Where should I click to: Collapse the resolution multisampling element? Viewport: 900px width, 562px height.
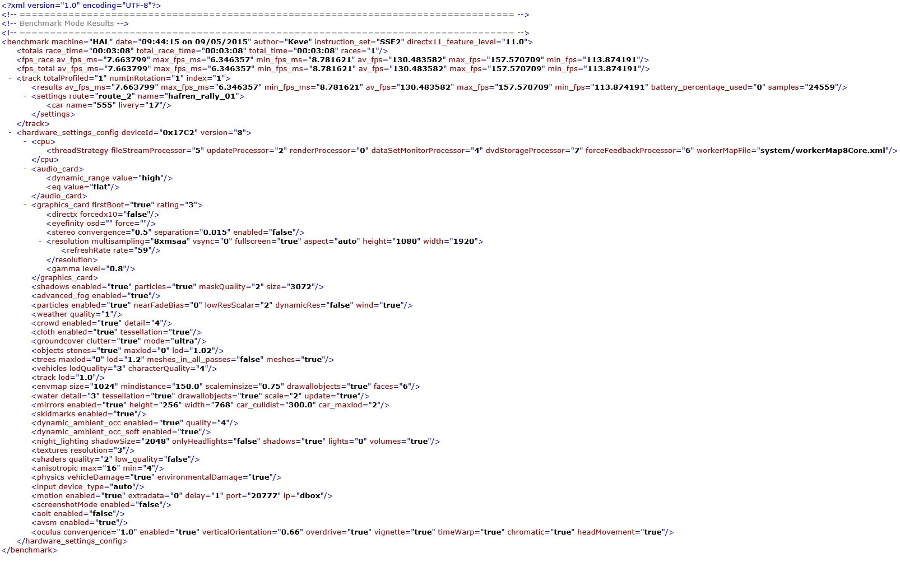[x=40, y=241]
